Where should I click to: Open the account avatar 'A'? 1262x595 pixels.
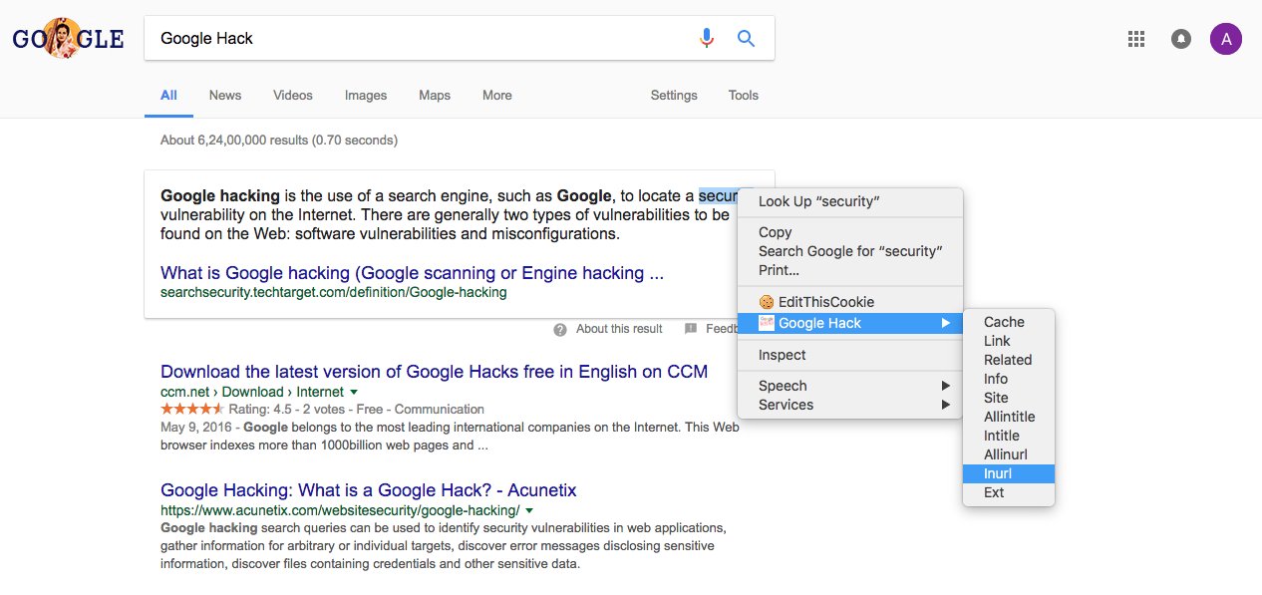[1226, 39]
